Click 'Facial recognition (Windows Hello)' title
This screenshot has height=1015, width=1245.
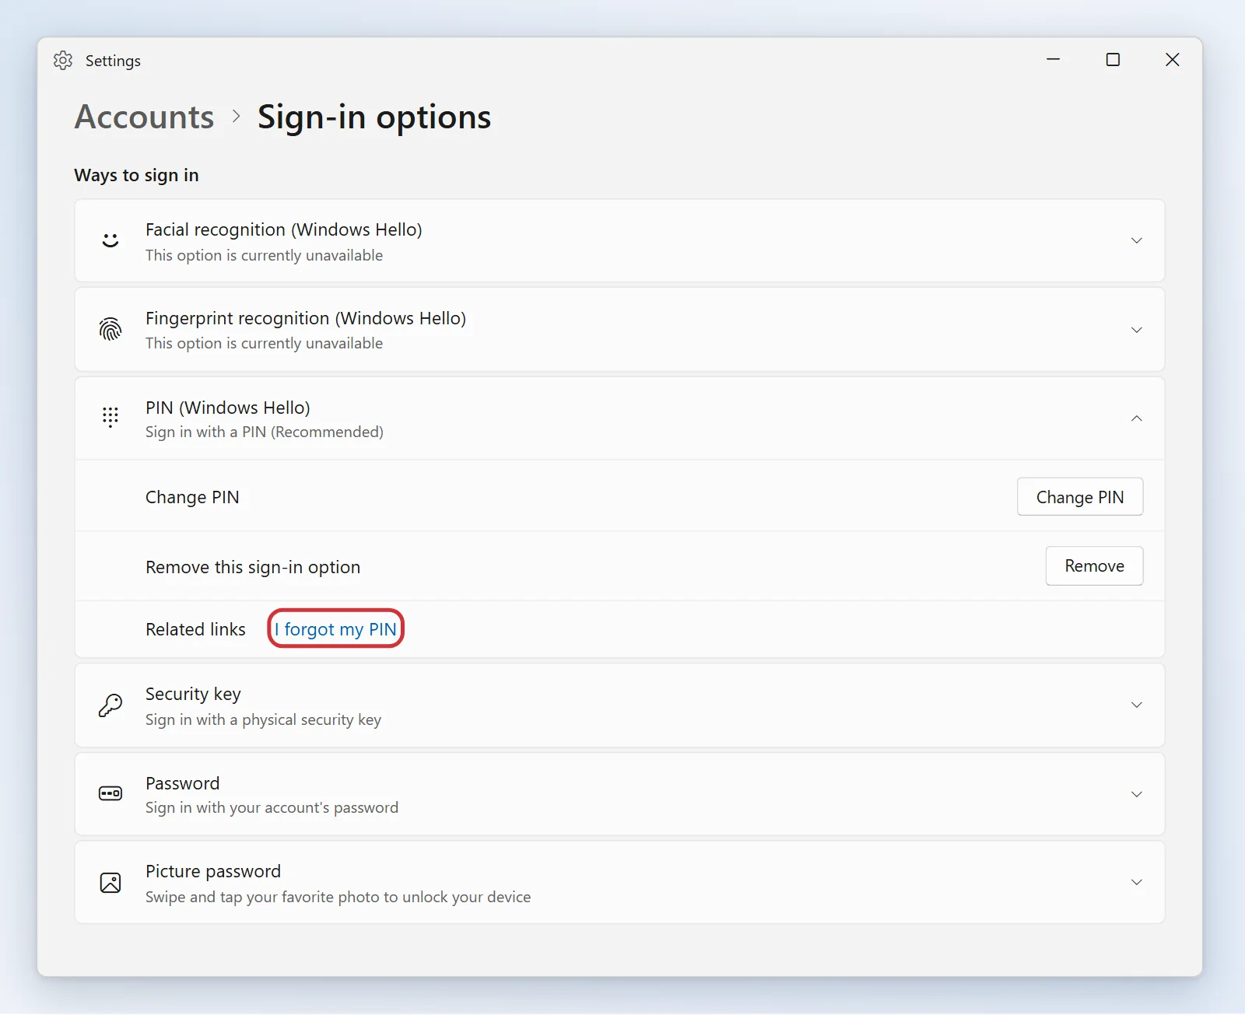click(x=284, y=229)
